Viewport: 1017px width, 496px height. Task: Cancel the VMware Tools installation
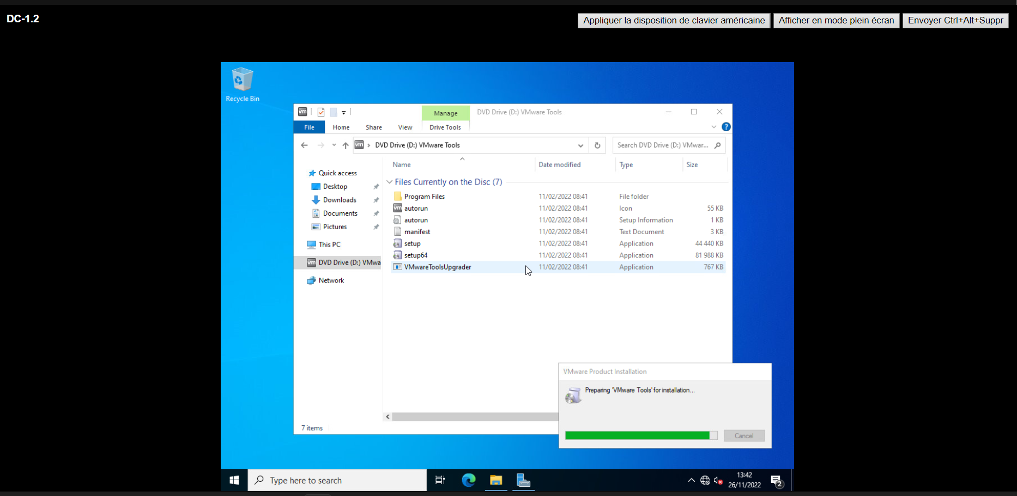click(x=744, y=436)
